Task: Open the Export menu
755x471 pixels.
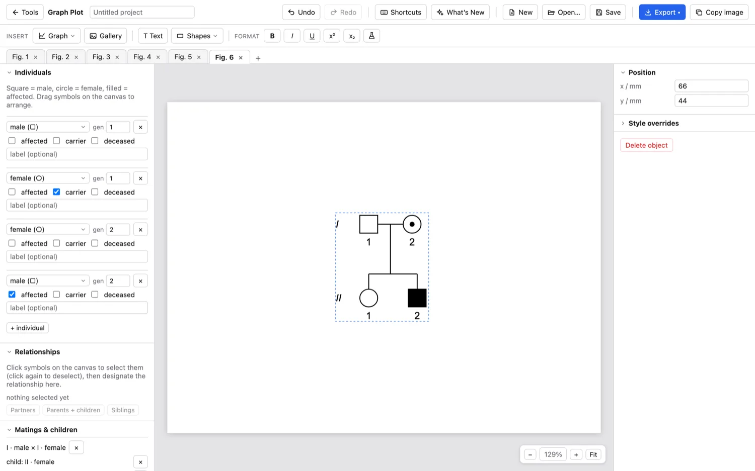Action: pos(662,12)
